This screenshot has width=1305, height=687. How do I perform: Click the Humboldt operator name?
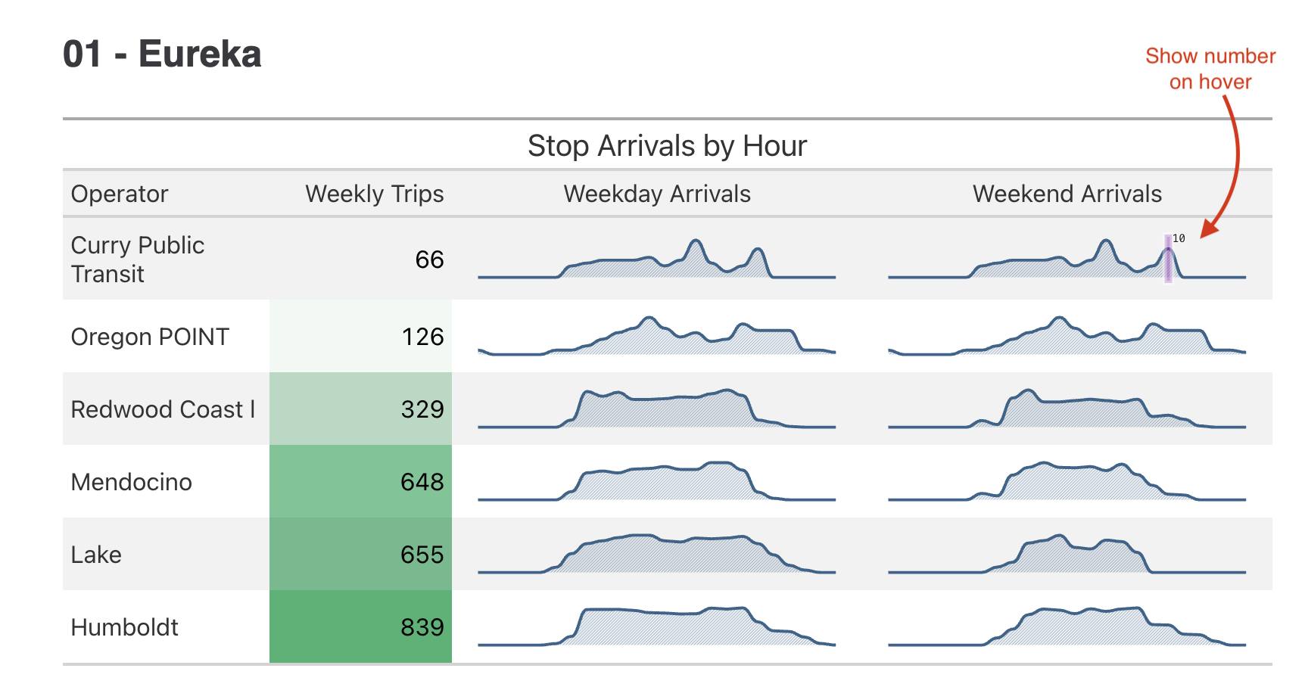125,627
